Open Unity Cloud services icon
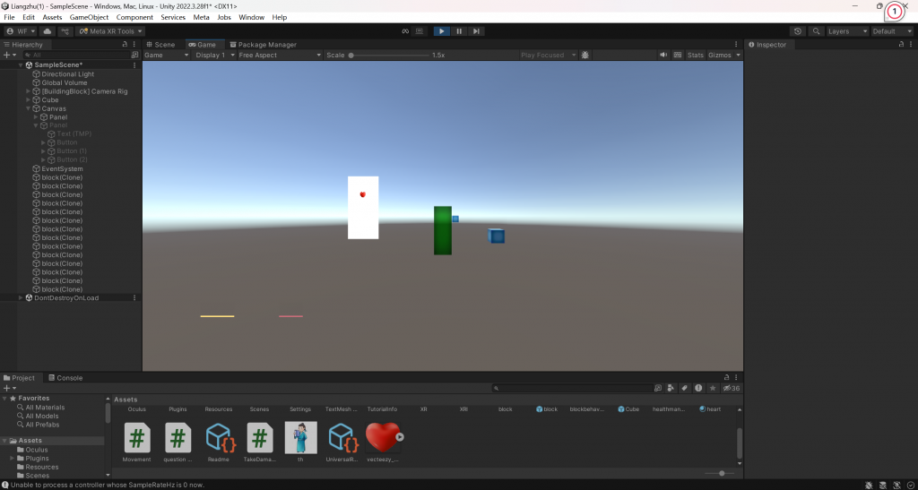The width and height of the screenshot is (918, 490). [48, 31]
